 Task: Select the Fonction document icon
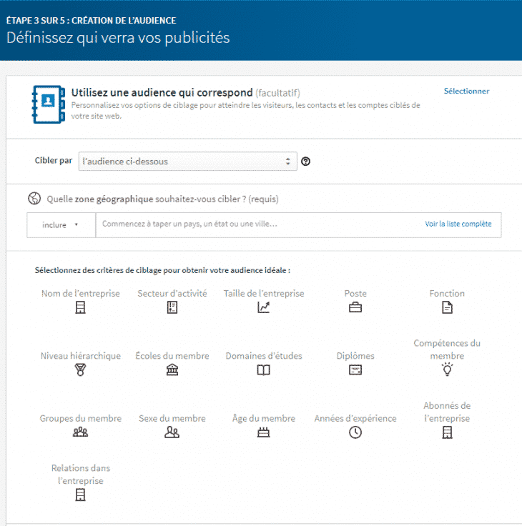447,308
